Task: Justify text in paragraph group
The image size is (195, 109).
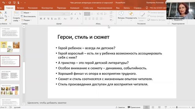Action: coord(97,19)
